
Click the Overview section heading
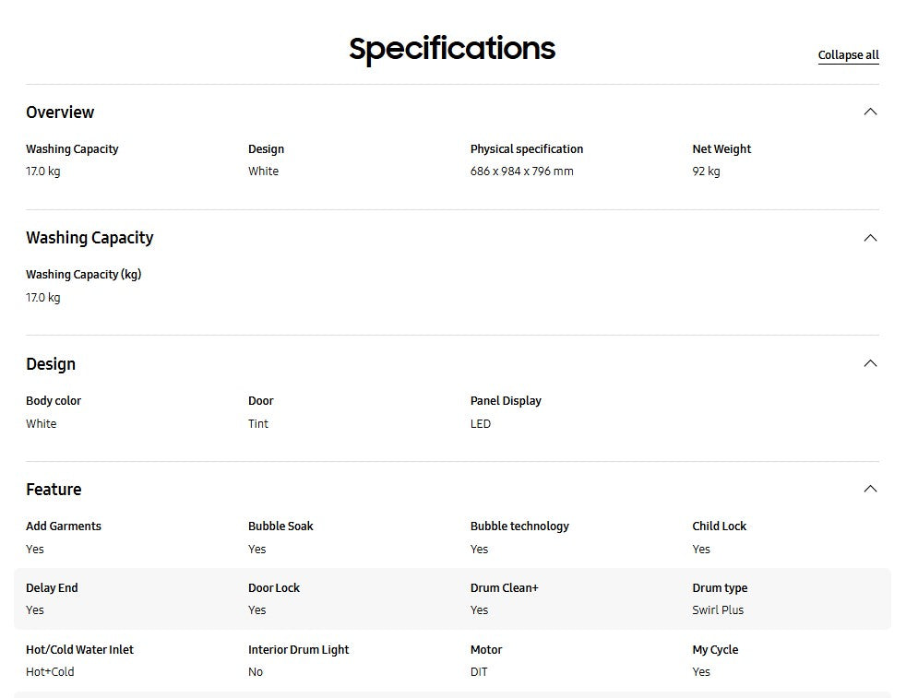coord(60,112)
